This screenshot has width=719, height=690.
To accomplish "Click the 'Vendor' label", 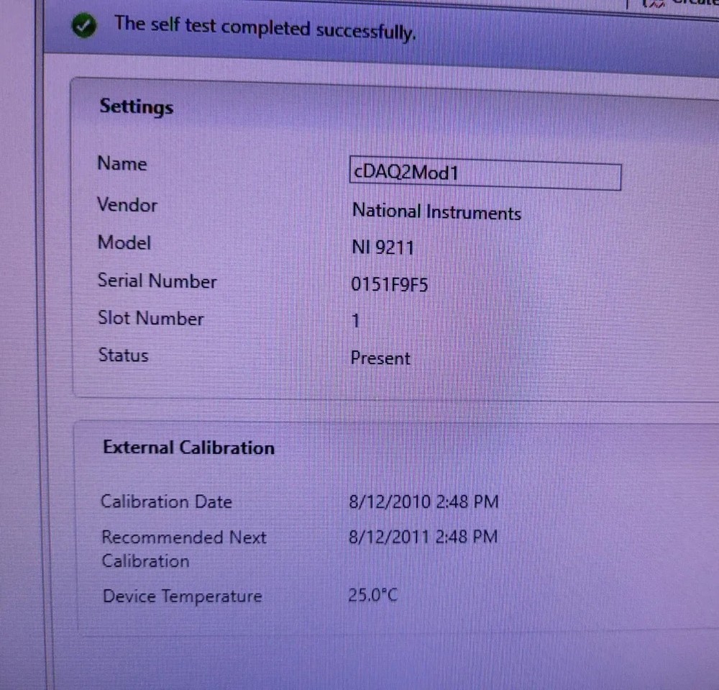I will point(127,204).
